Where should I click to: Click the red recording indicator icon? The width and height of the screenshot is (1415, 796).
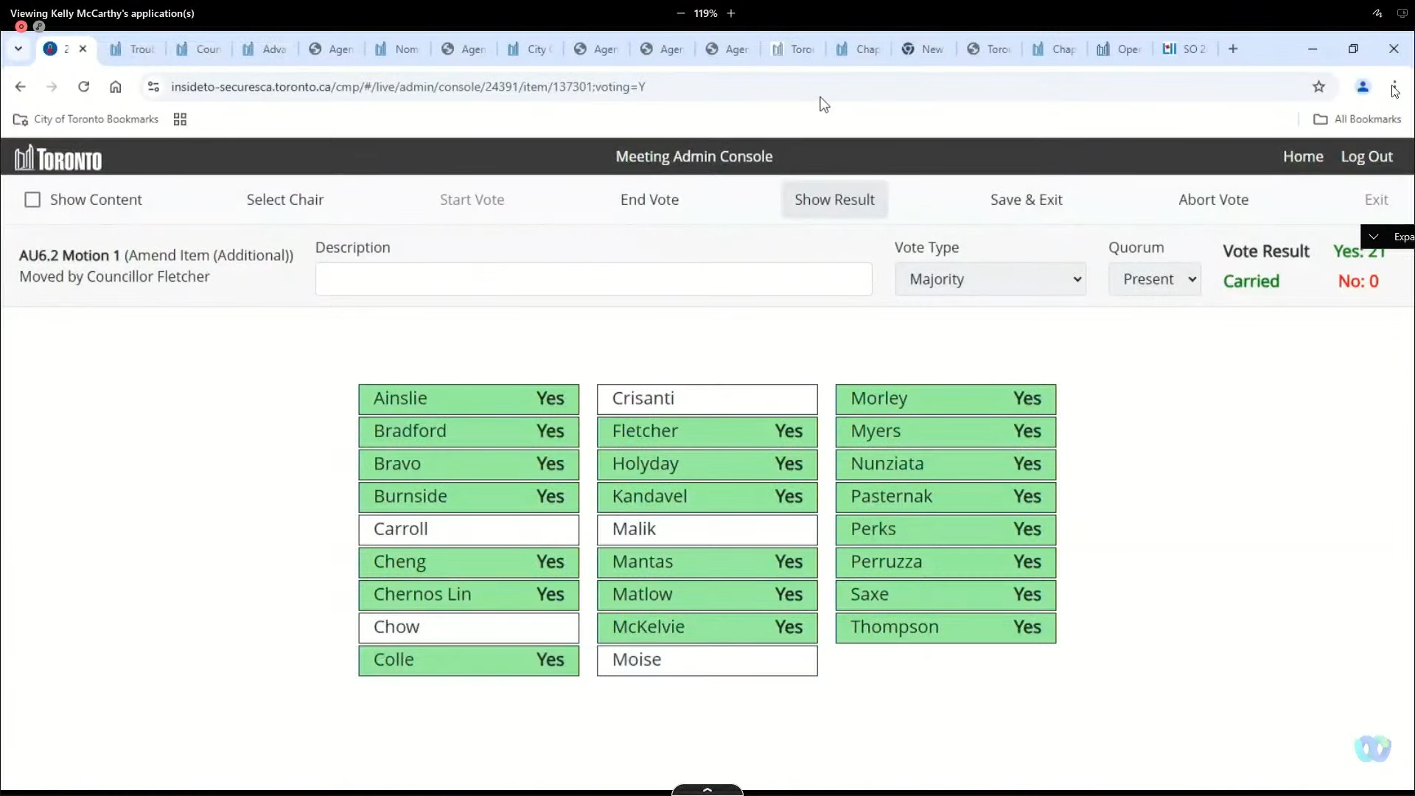pos(21,27)
